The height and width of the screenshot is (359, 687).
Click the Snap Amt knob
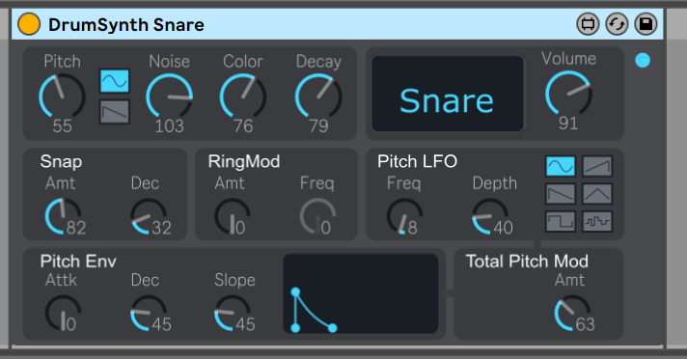(x=63, y=216)
